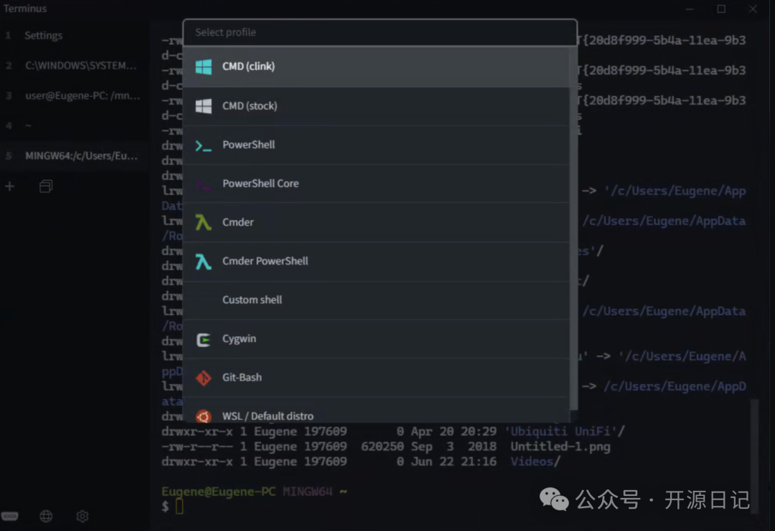Open the Git-Bash profile
775x531 pixels.
(x=376, y=378)
